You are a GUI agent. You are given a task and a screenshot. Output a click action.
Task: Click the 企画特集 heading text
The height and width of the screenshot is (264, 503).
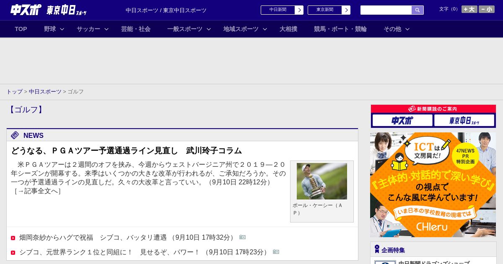tap(393, 250)
